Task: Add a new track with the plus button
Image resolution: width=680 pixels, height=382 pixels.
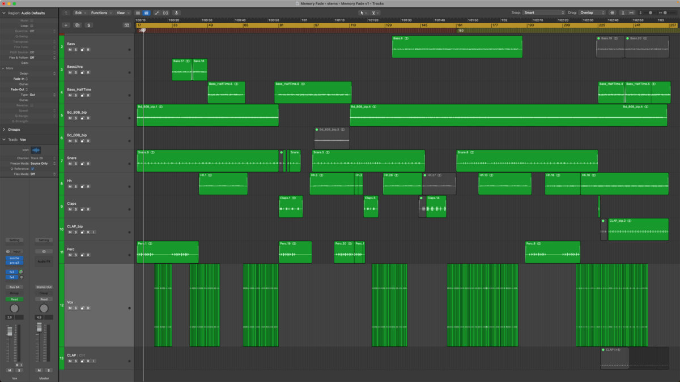Action: tap(66, 25)
